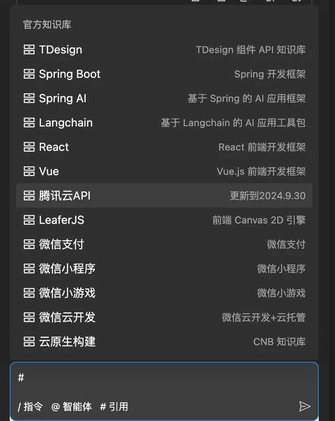This screenshot has height=421, width=335.
Task: Select the 腾讯云API knowledge base entry
Action: [164, 195]
